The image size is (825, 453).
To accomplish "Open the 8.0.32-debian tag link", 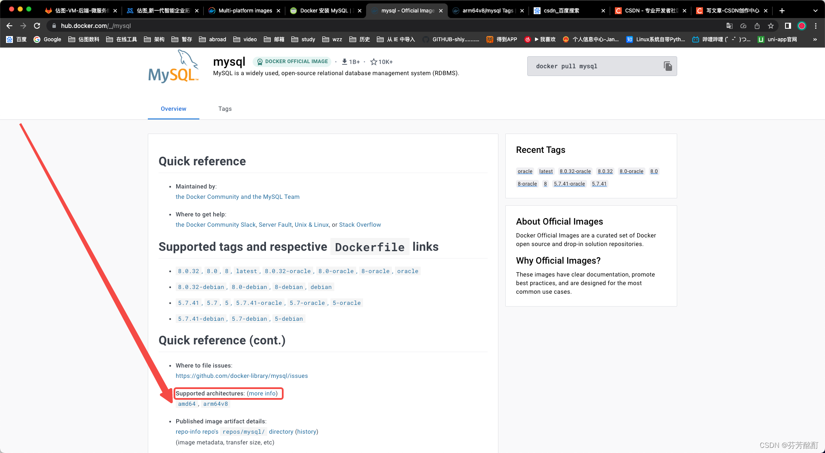I will pyautogui.click(x=201, y=287).
